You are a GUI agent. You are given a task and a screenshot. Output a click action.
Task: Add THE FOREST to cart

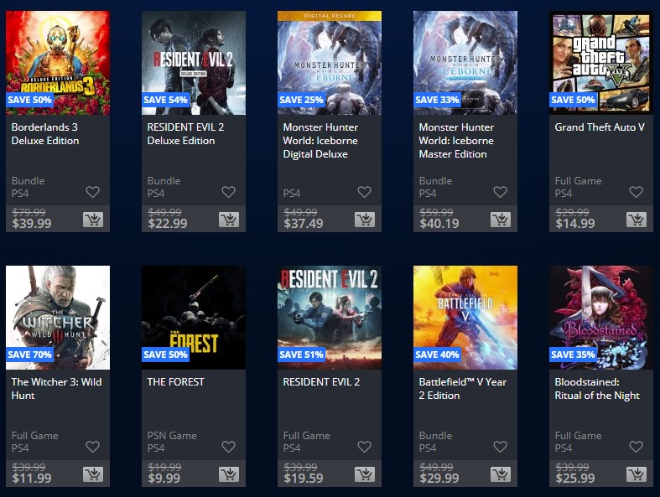pyautogui.click(x=229, y=474)
